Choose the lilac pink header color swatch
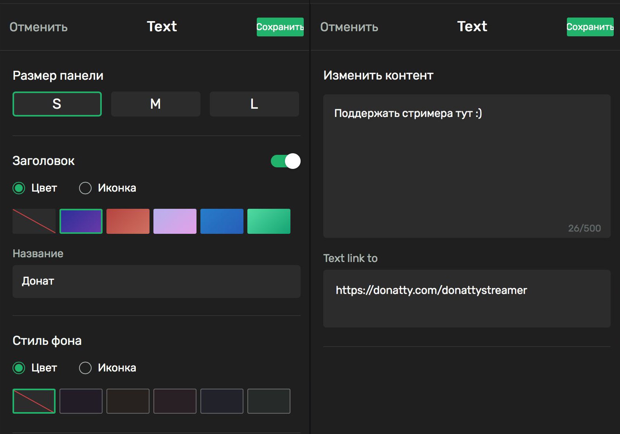 point(175,221)
